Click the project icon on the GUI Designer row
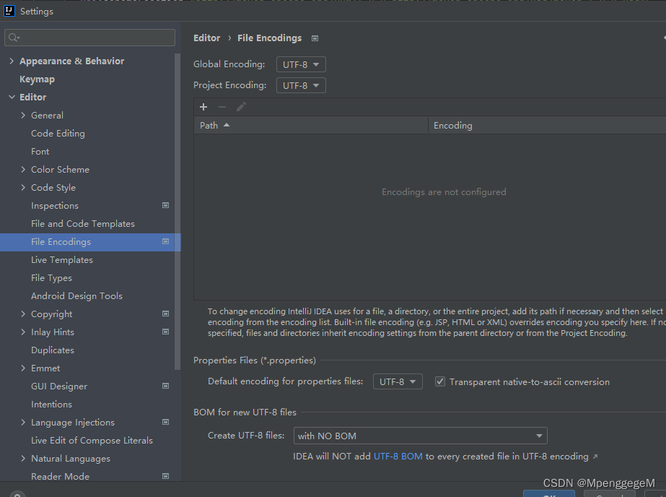666x497 pixels. [166, 386]
